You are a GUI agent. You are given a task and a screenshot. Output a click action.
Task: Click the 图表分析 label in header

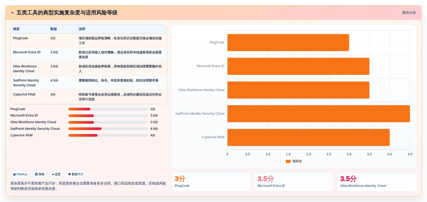coord(409,13)
